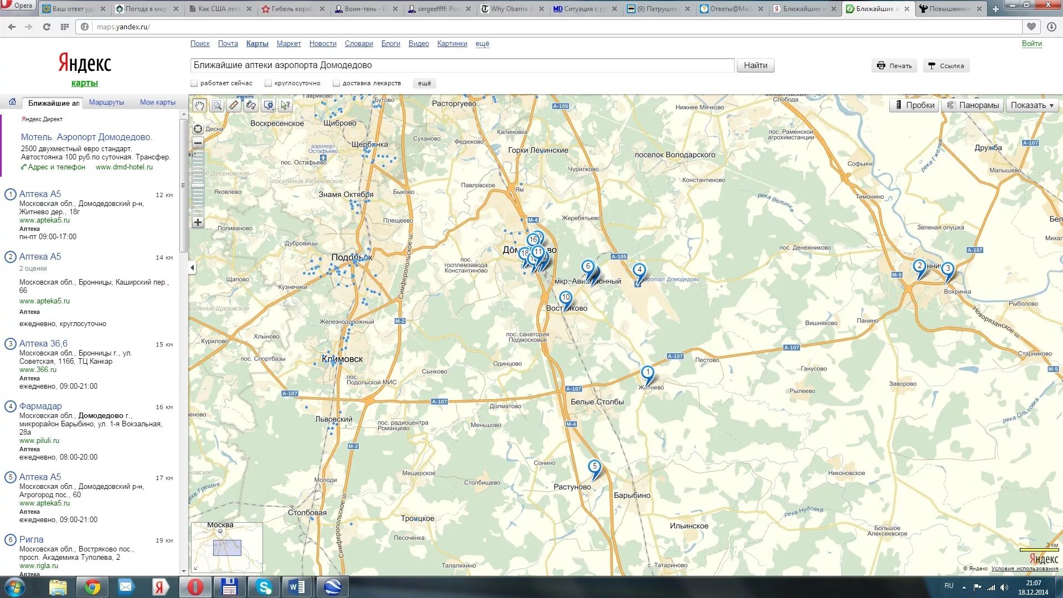This screenshot has width=1063, height=598.
Task: Click the locate-me compass button on map
Action: coord(198,129)
